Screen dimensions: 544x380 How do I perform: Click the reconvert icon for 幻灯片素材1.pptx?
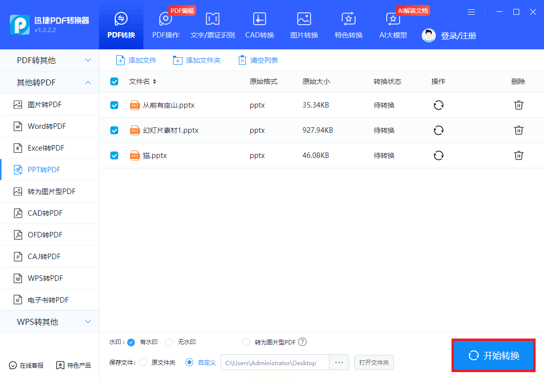pos(438,130)
